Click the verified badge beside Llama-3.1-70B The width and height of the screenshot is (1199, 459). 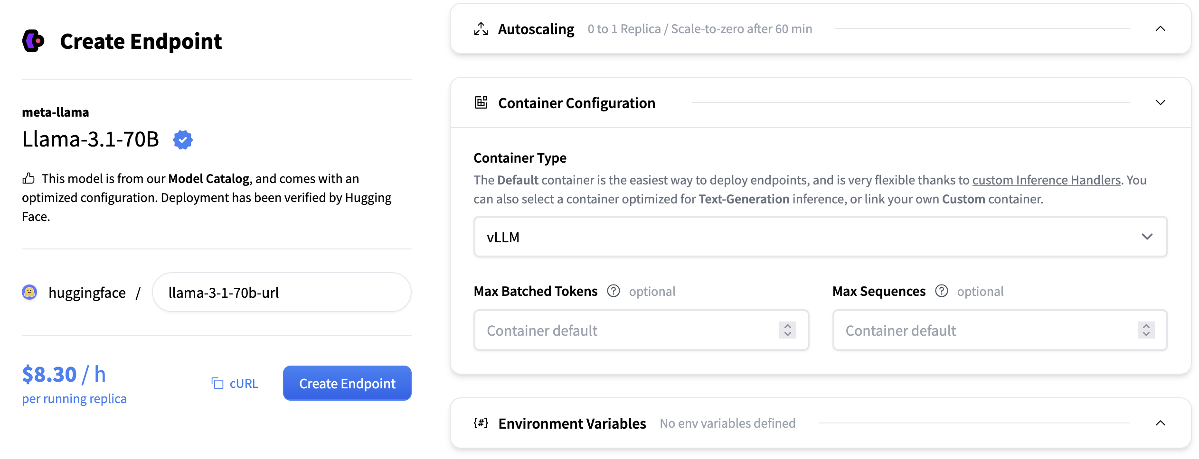click(183, 140)
